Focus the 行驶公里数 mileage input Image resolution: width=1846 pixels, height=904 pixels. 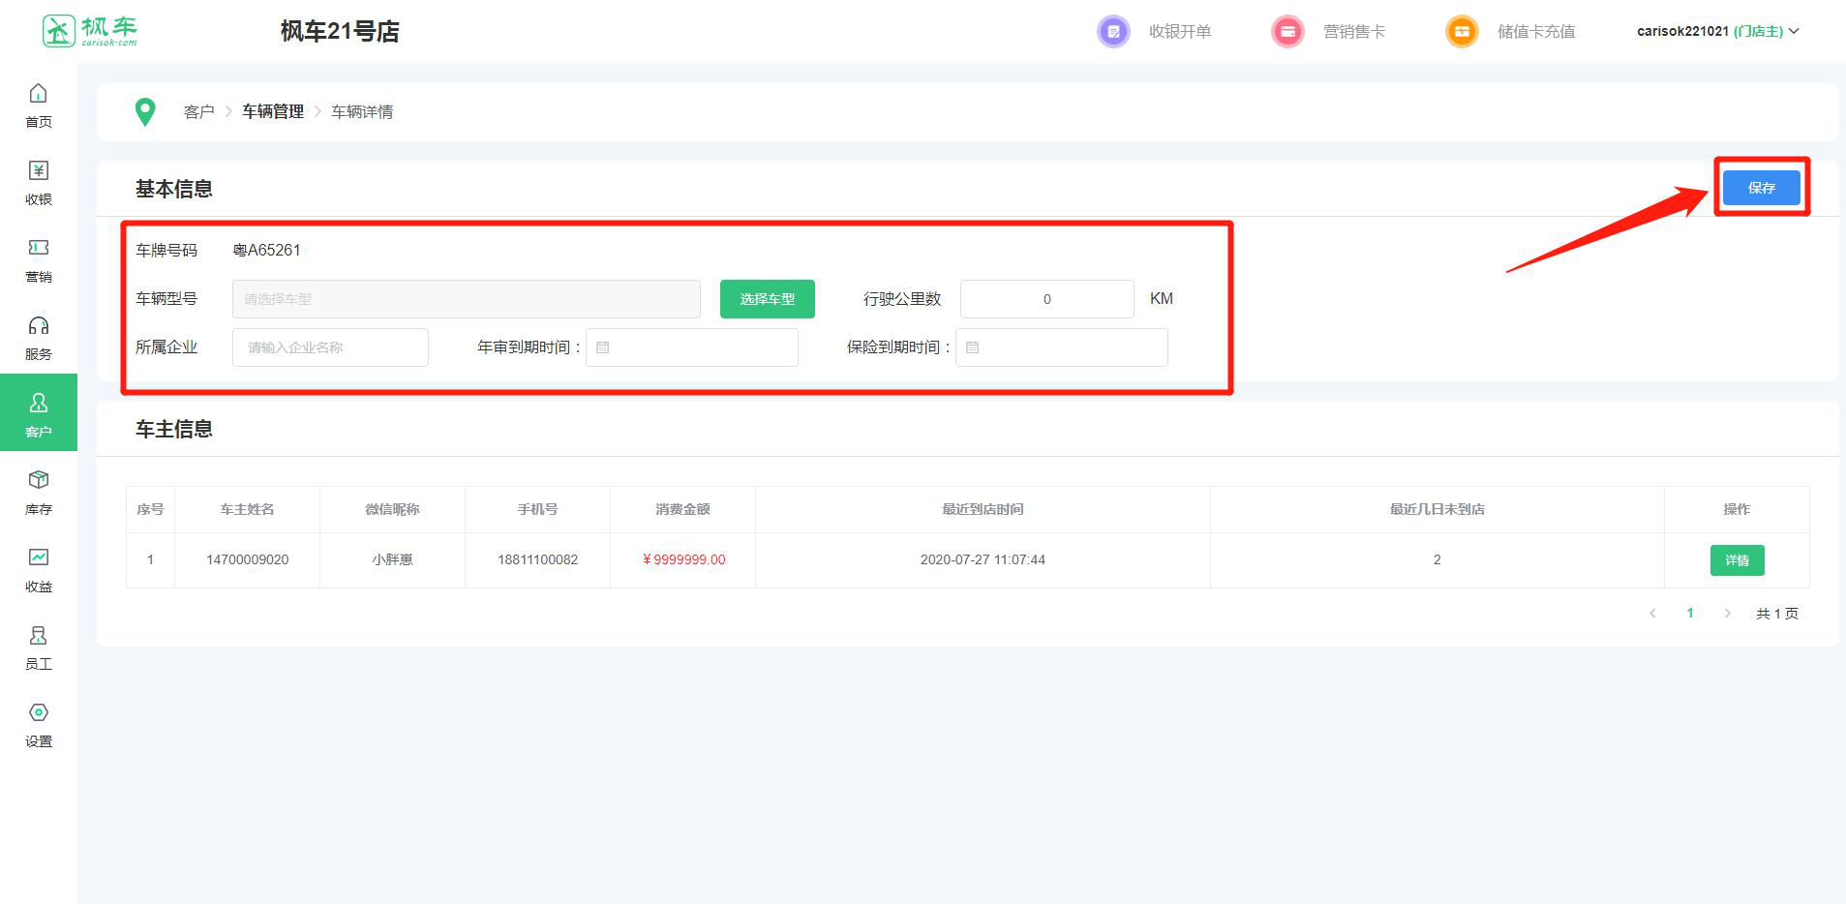pos(1047,299)
